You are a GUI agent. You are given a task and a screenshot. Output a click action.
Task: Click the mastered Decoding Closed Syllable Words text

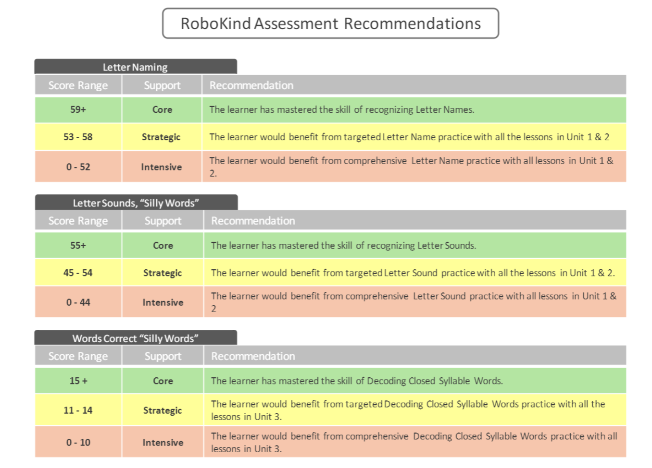[357, 381]
